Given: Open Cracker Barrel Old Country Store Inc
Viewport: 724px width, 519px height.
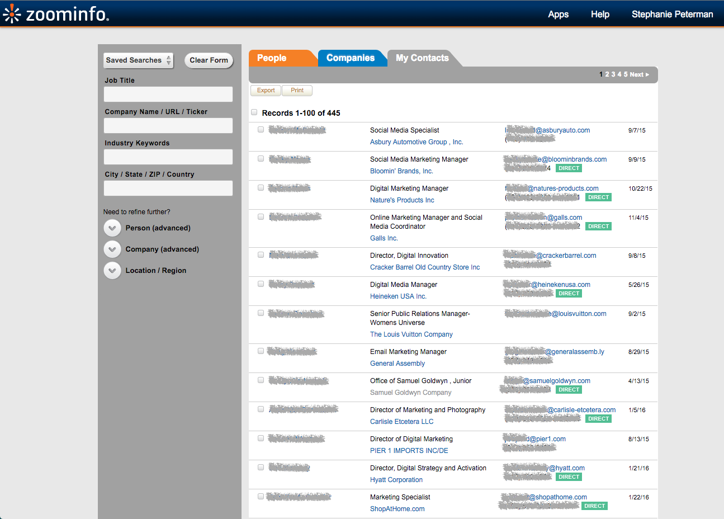Looking at the screenshot, I should 425,267.
